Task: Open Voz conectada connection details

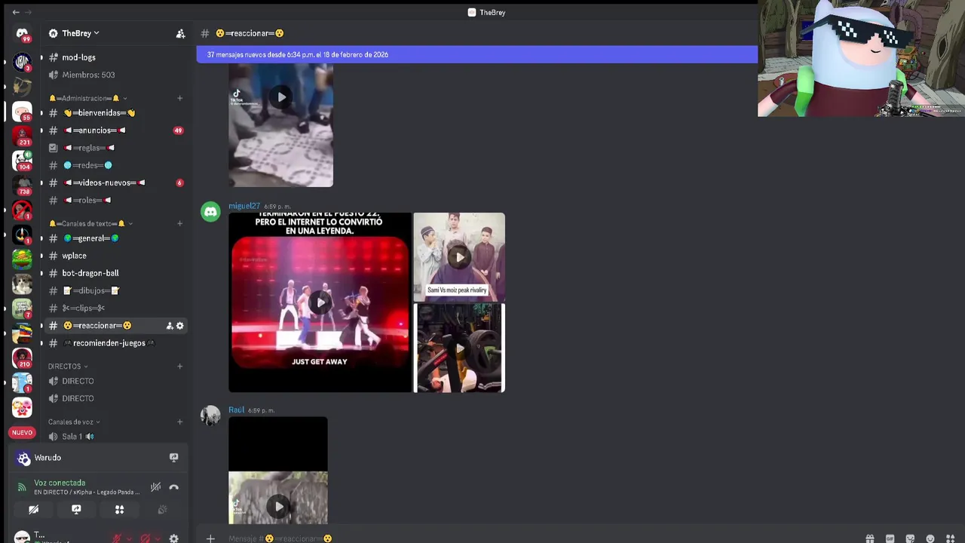Action: [x=60, y=483]
